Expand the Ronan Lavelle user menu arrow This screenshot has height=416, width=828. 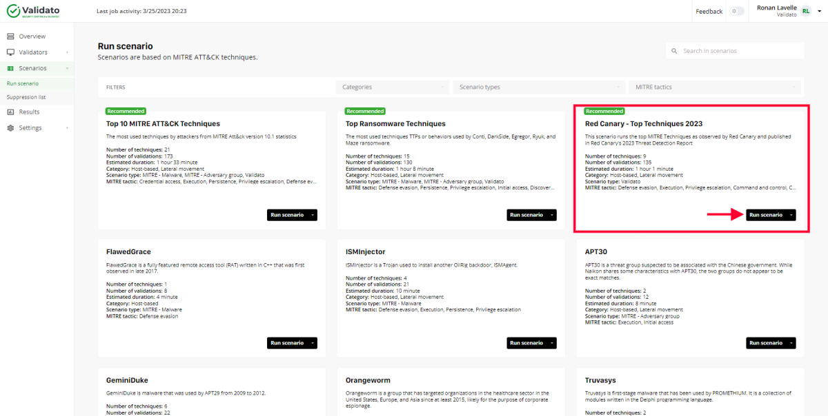[x=819, y=11]
